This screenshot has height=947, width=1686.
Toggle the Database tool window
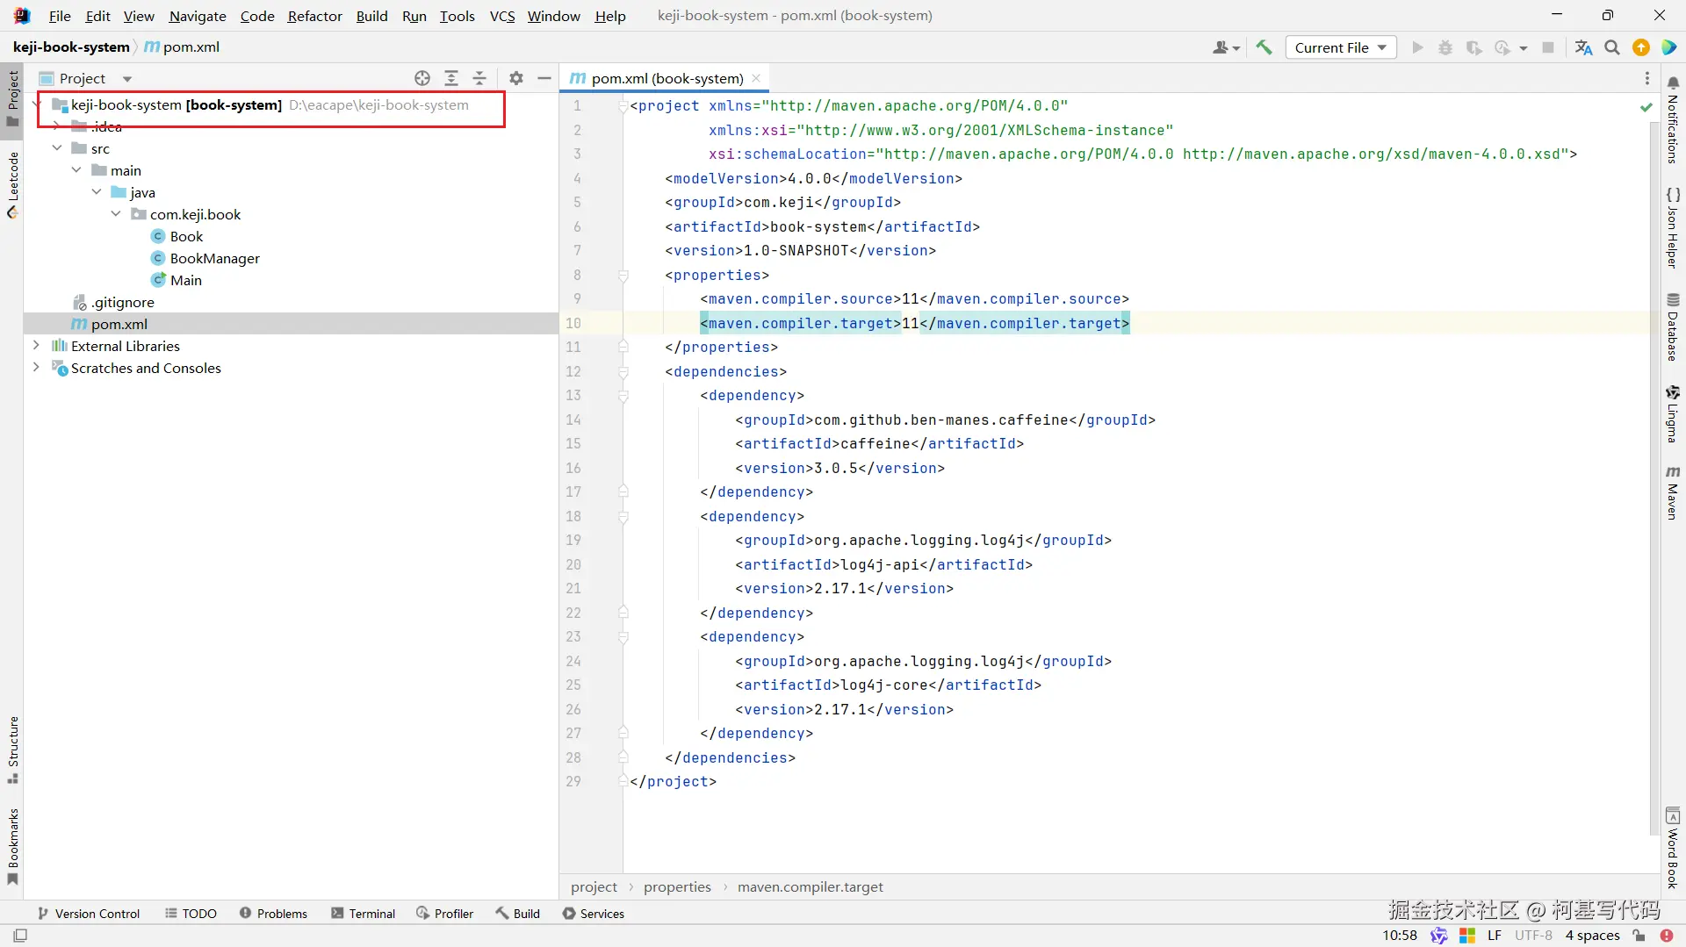pyautogui.click(x=1673, y=327)
